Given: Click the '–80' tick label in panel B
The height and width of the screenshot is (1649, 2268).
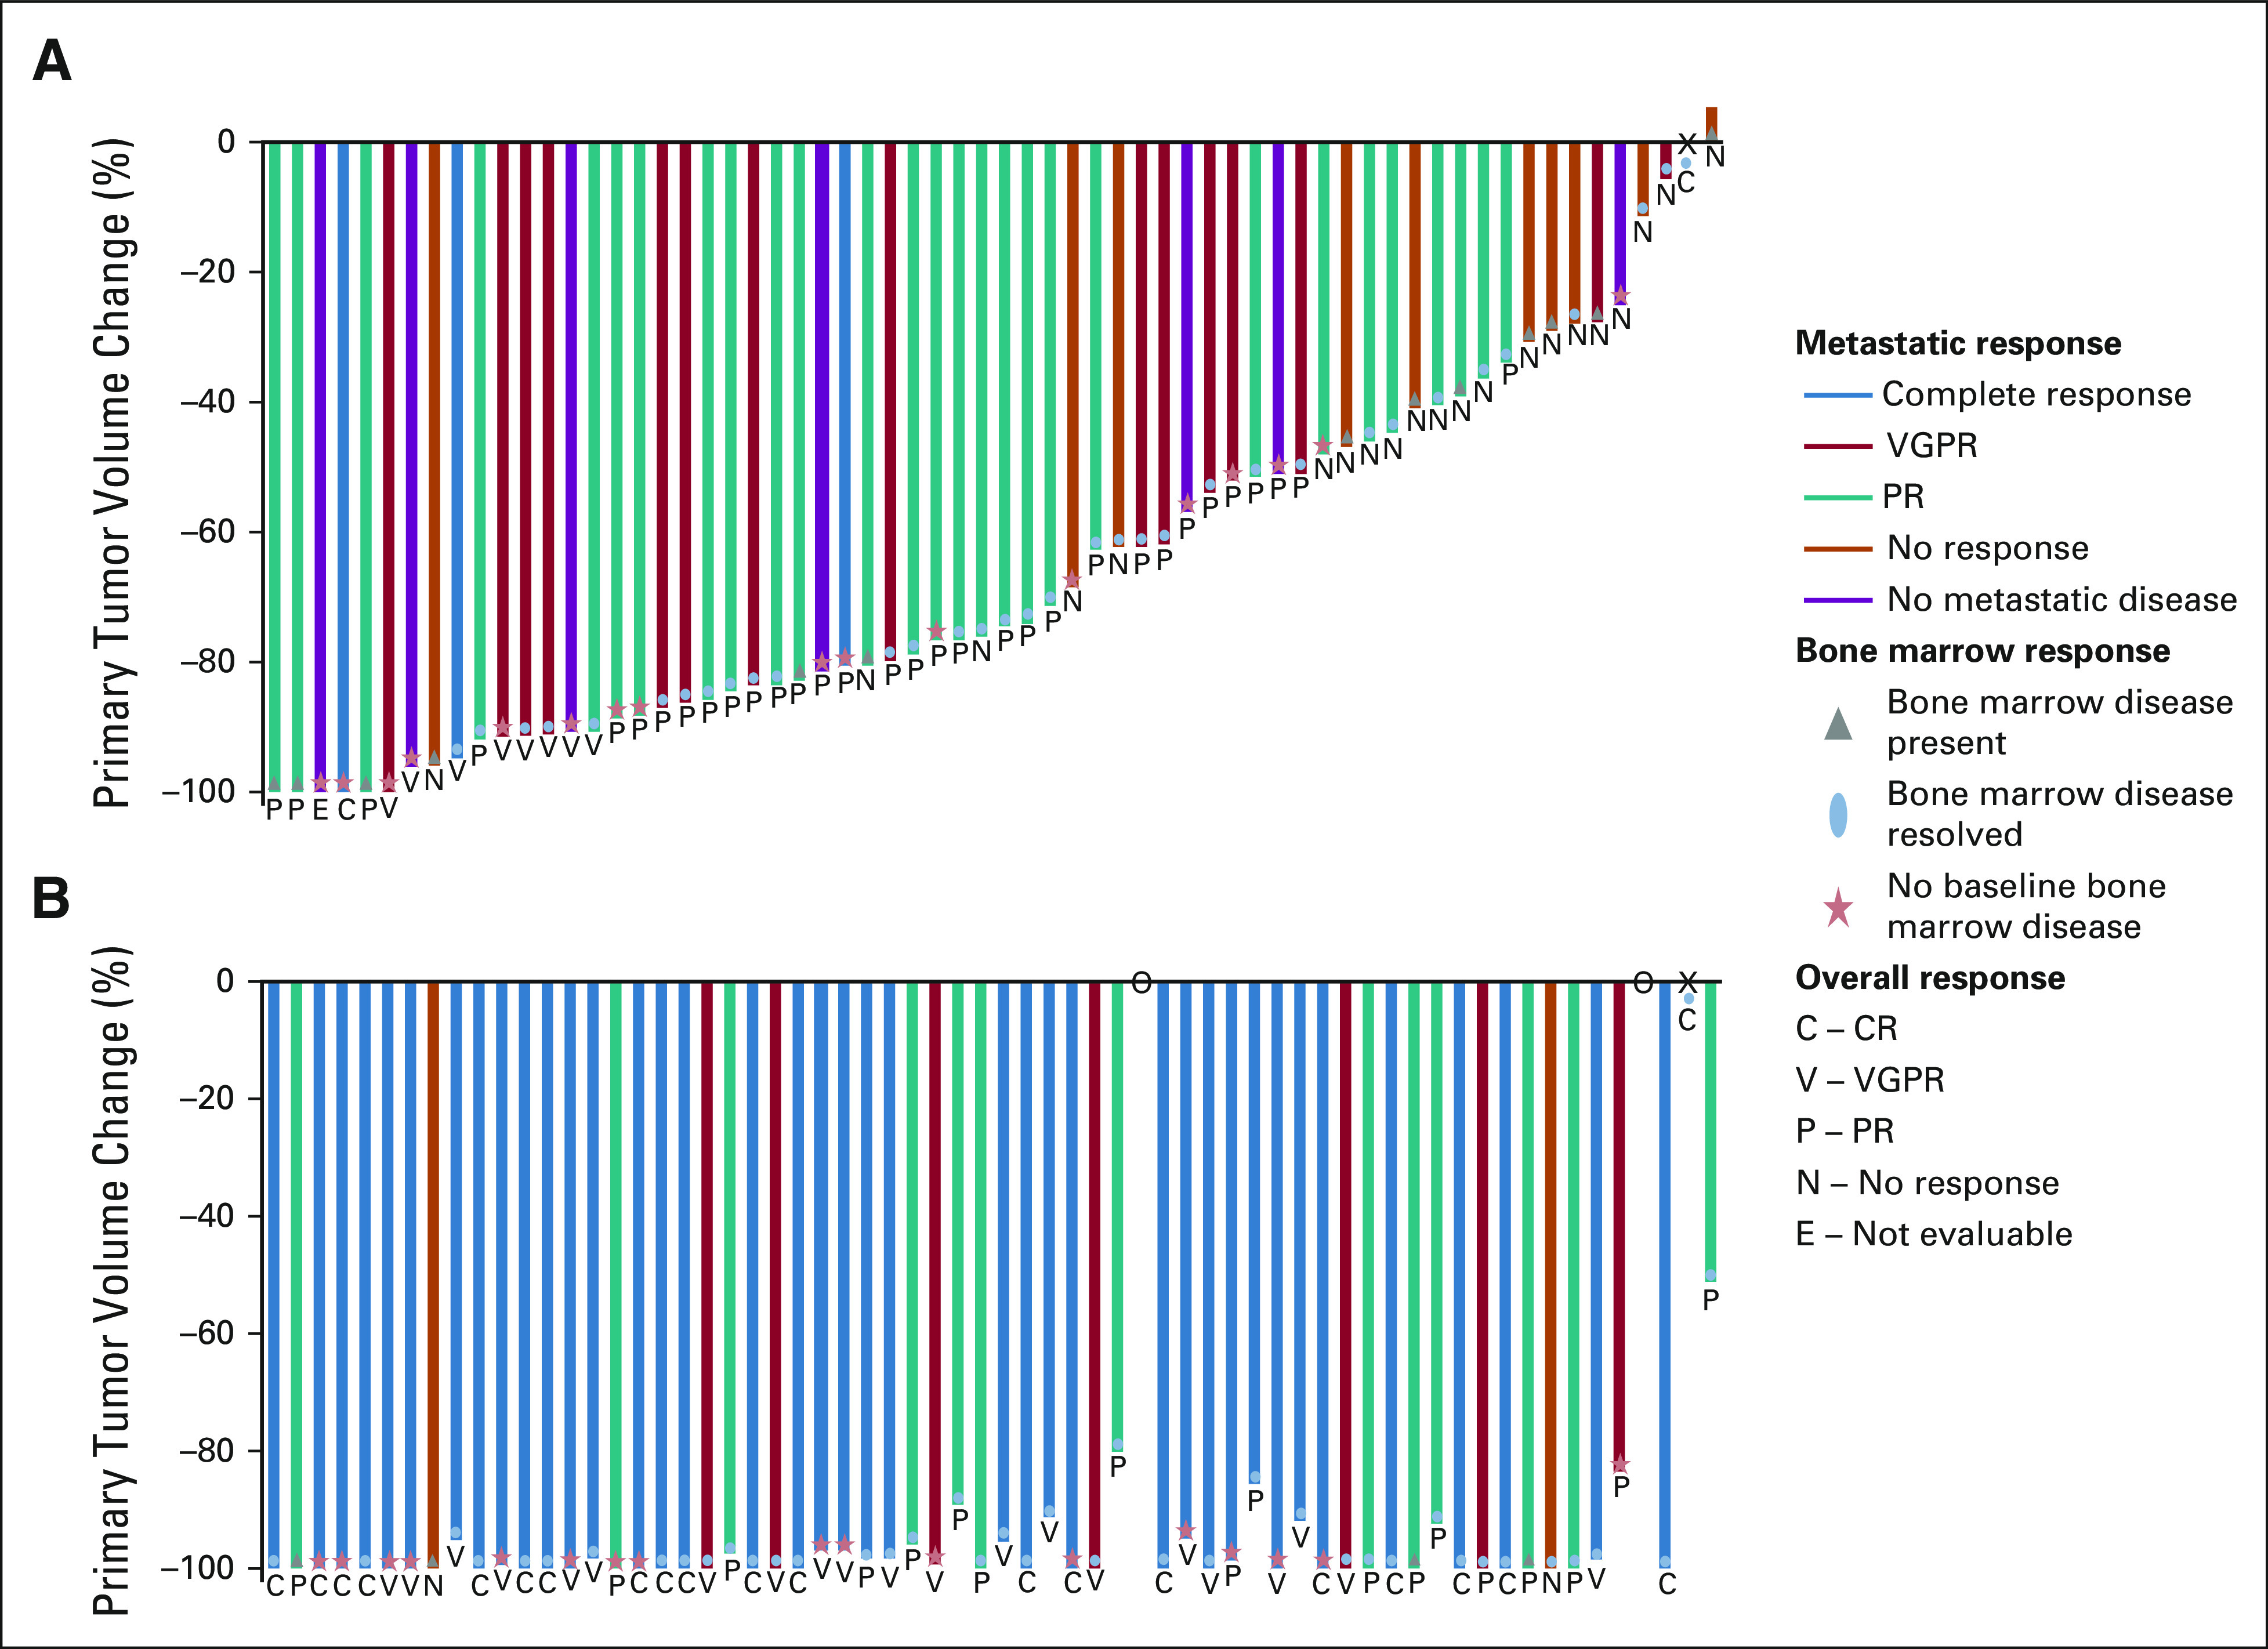Looking at the screenshot, I should (207, 1451).
